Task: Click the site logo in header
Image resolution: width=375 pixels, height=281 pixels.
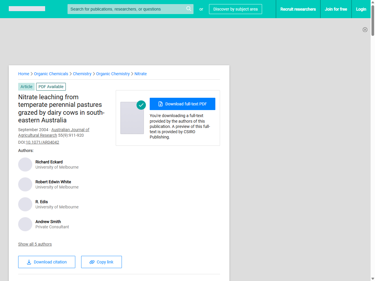Action: pos(27,9)
